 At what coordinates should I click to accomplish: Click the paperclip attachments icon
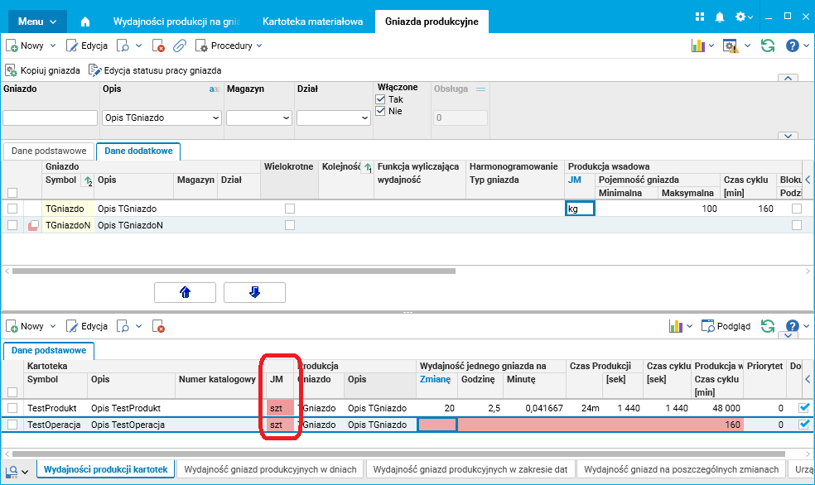180,46
